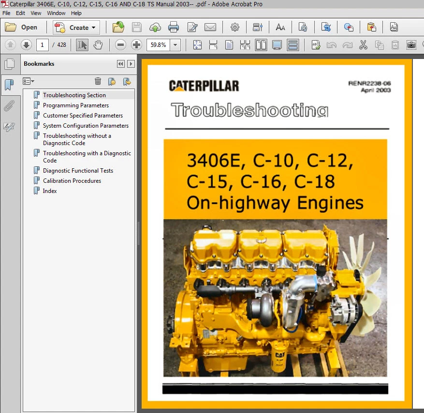The width and height of the screenshot is (424, 413).
Task: Open the Edit menu
Action: tap(20, 13)
